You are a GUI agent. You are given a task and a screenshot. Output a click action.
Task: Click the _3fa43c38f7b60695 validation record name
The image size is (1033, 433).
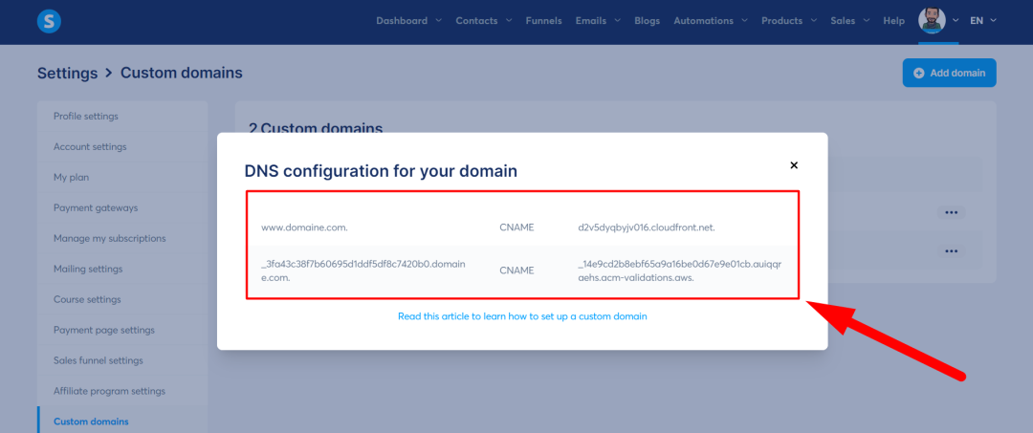coord(363,271)
